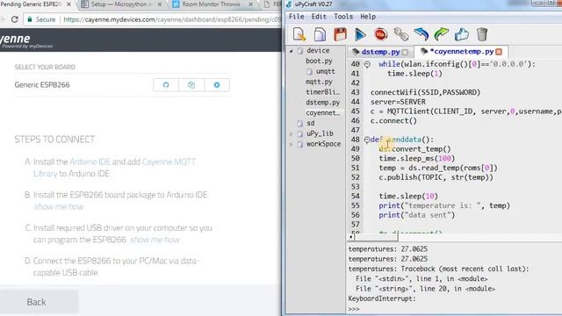Click 'show me how' in step C

155,240
